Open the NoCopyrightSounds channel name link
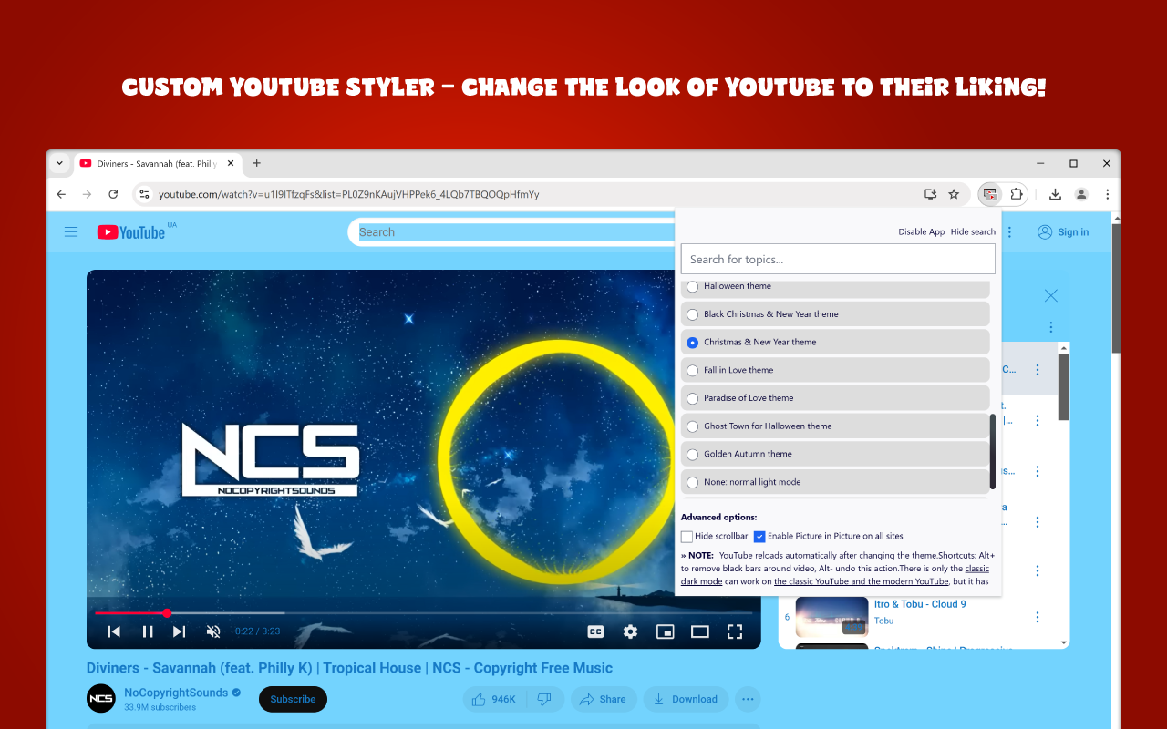The height and width of the screenshot is (729, 1167). (x=177, y=693)
